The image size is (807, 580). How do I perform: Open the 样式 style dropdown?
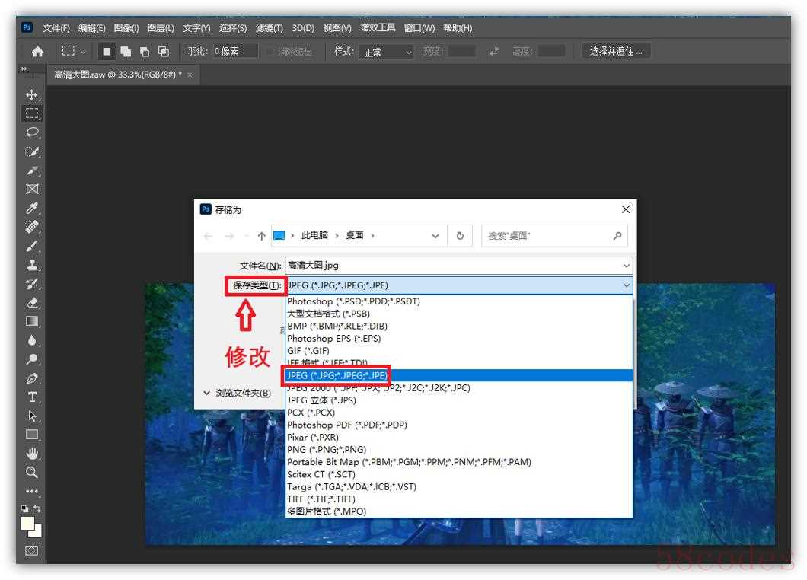coord(387,52)
